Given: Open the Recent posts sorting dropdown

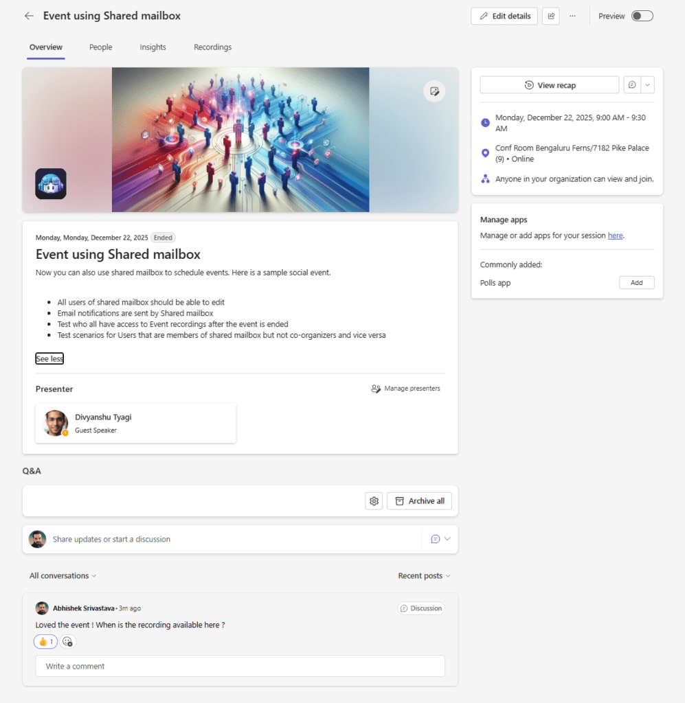Looking at the screenshot, I should pyautogui.click(x=424, y=575).
